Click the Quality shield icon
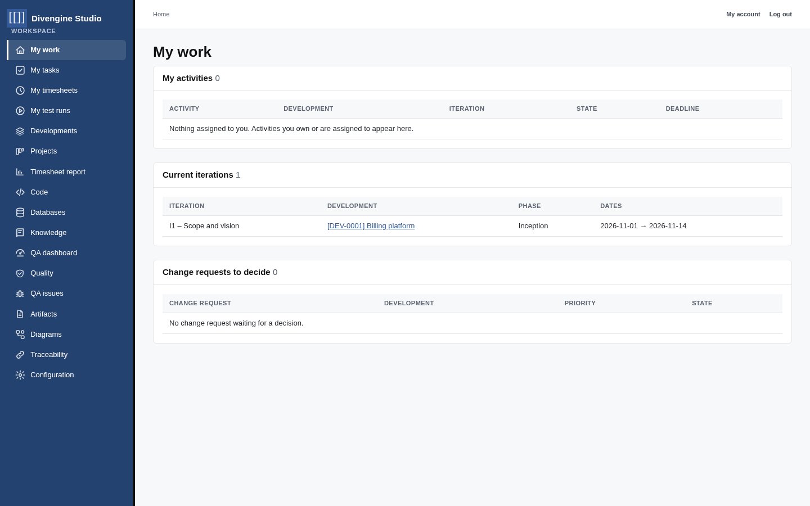This screenshot has width=810, height=506. (x=20, y=273)
